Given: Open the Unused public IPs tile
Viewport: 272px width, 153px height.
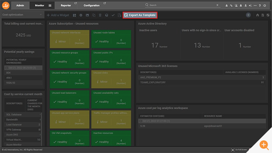Looking at the screenshot, I should [111, 59].
